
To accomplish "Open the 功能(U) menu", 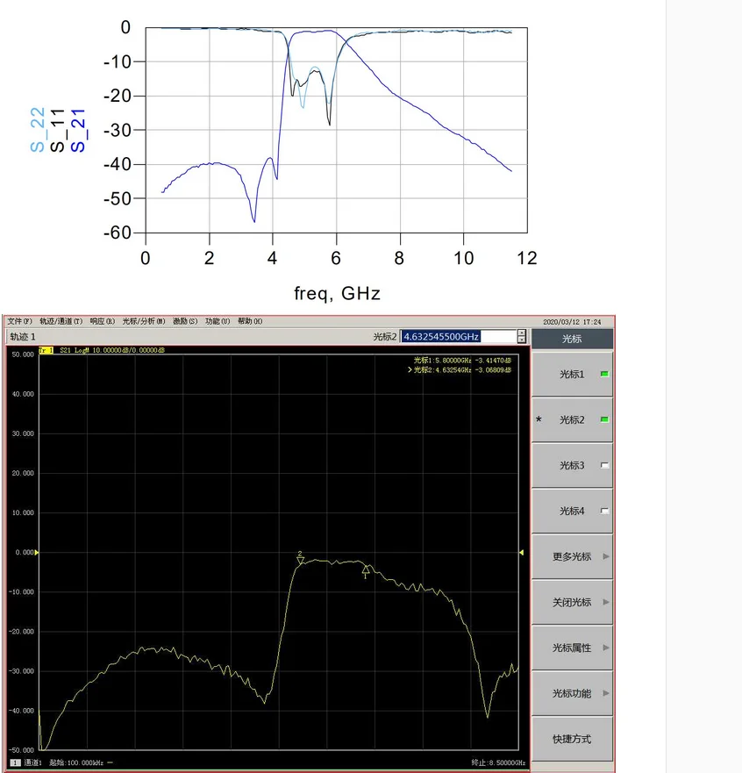I will click(x=218, y=321).
